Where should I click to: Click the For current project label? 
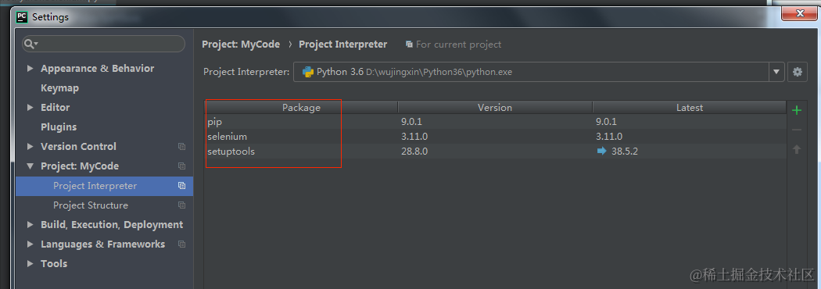click(x=459, y=45)
